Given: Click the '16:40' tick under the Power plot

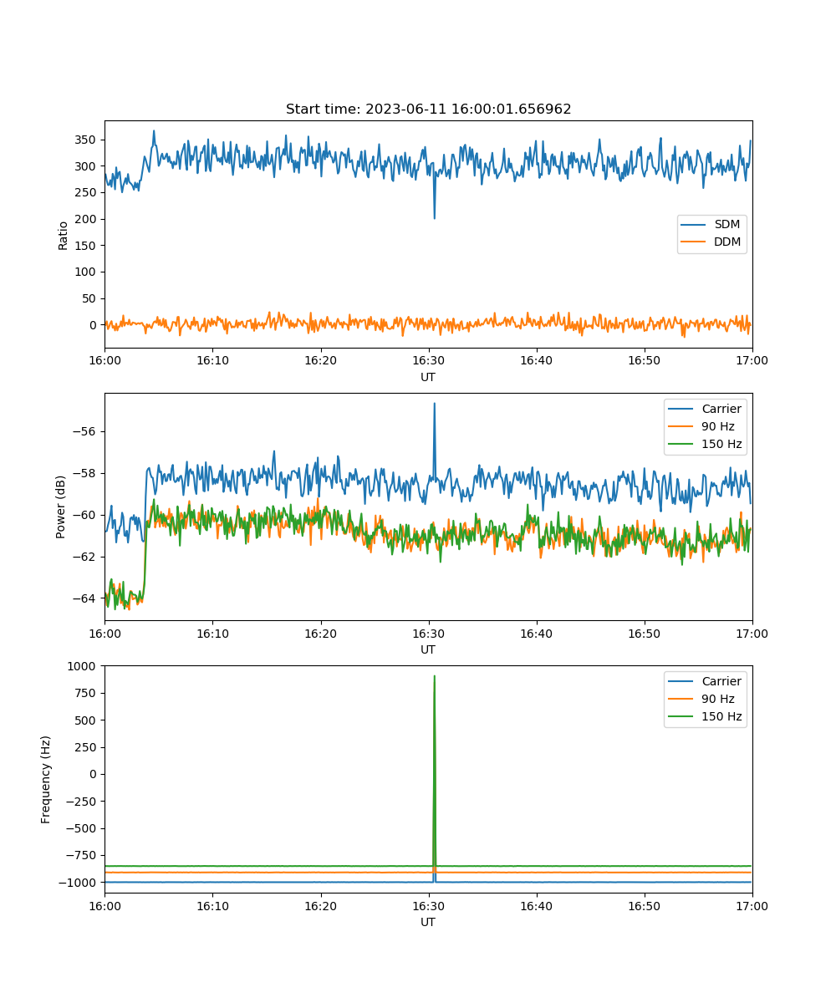Looking at the screenshot, I should [x=536, y=633].
